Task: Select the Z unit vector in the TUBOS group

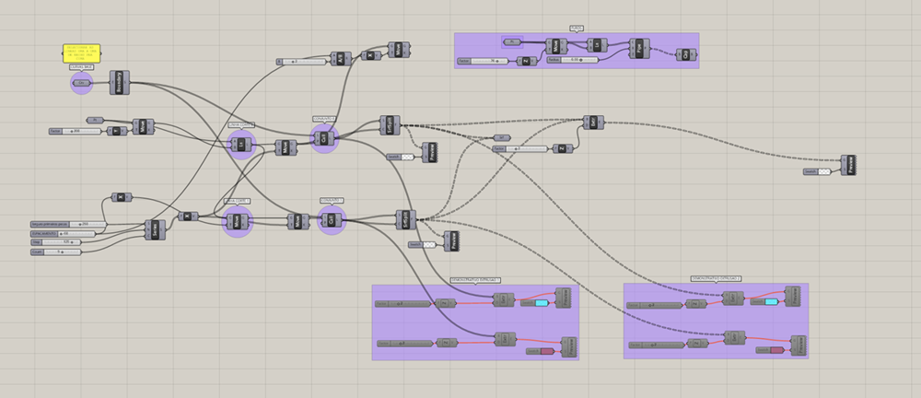Action: pyautogui.click(x=526, y=61)
